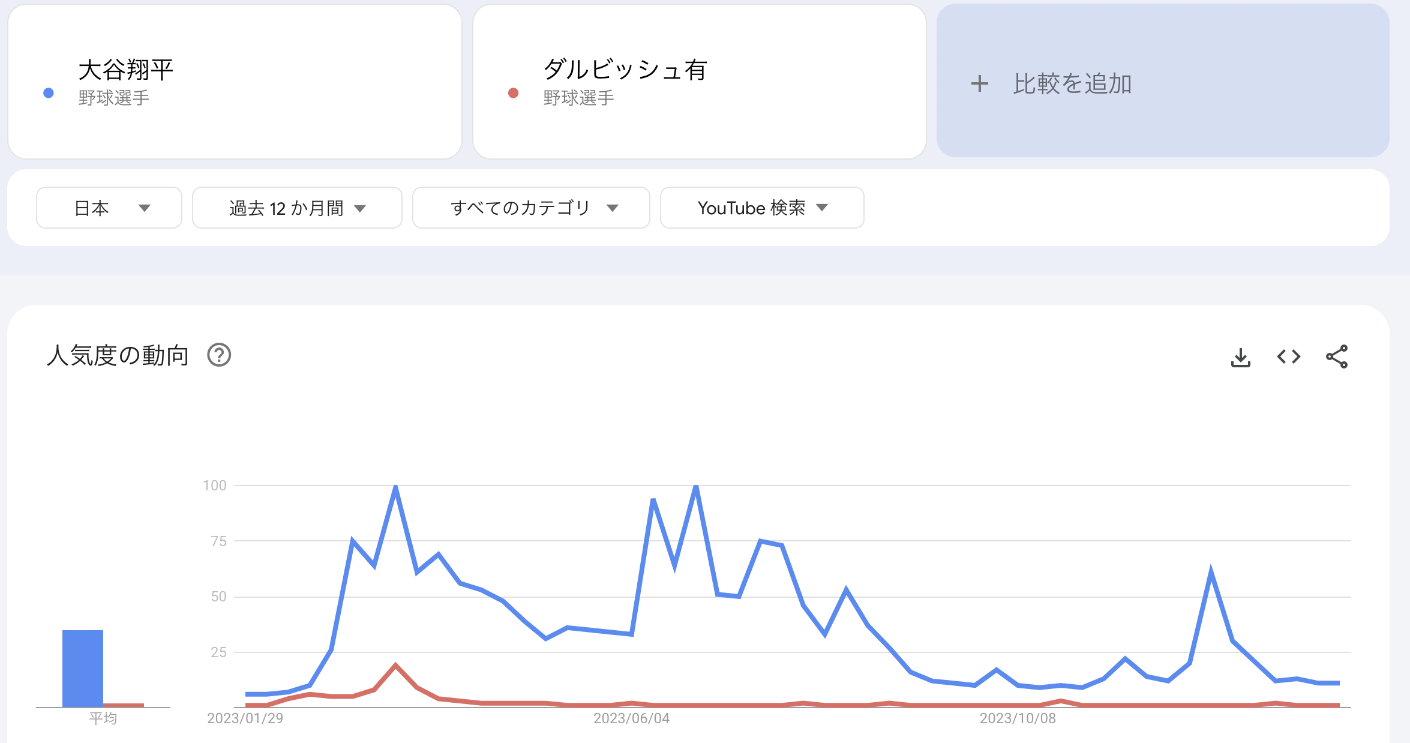Click the share chart icon
The width and height of the screenshot is (1410, 743).
[1337, 357]
